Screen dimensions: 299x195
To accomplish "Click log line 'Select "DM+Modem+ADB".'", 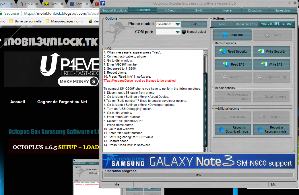I will click(x=123, y=121).
